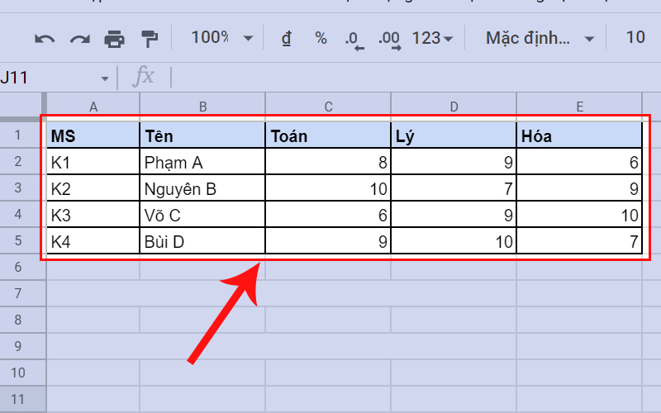The image size is (661, 413).
Task: Click the Undo arrow icon
Action: click(x=45, y=38)
